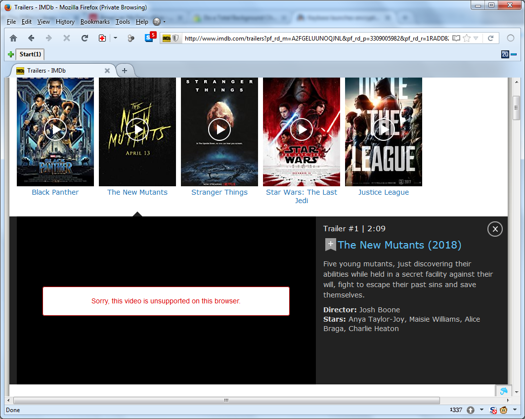Viewport: 525px width, 419px height.
Task: Open the Help menu
Action: (x=142, y=22)
